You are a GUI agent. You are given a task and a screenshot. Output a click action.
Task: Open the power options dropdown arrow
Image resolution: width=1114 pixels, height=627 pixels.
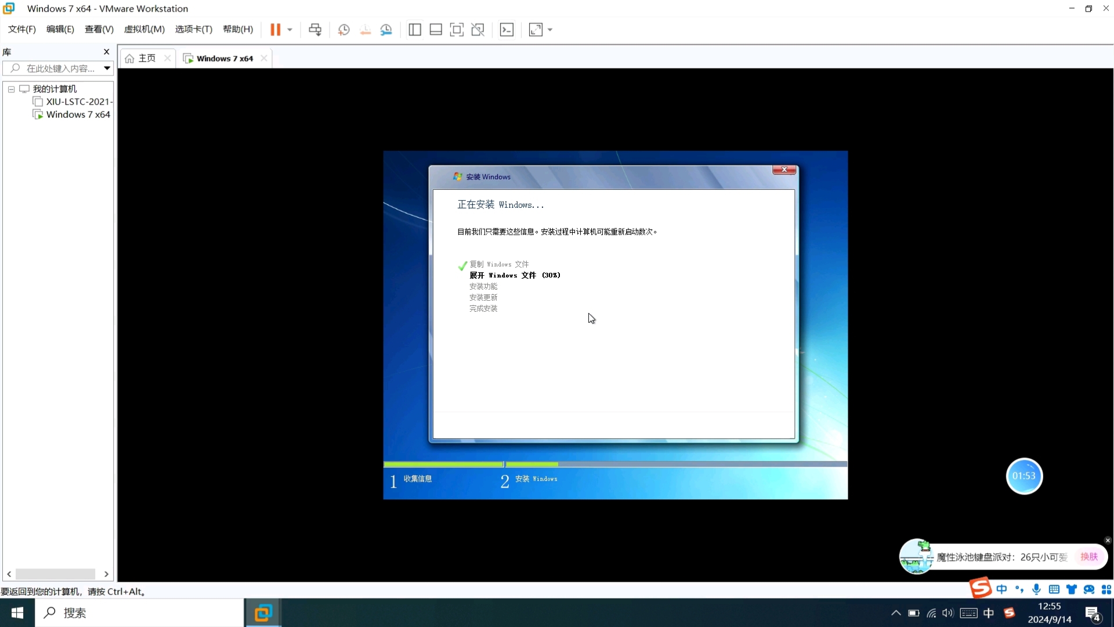tap(290, 30)
